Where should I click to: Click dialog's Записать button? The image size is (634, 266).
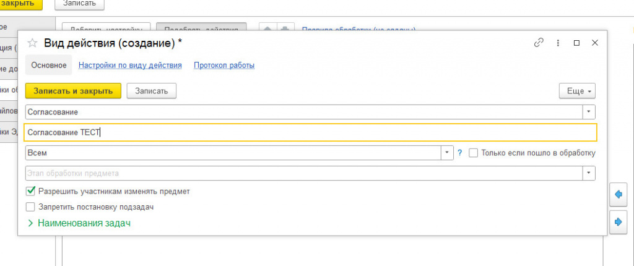click(151, 91)
